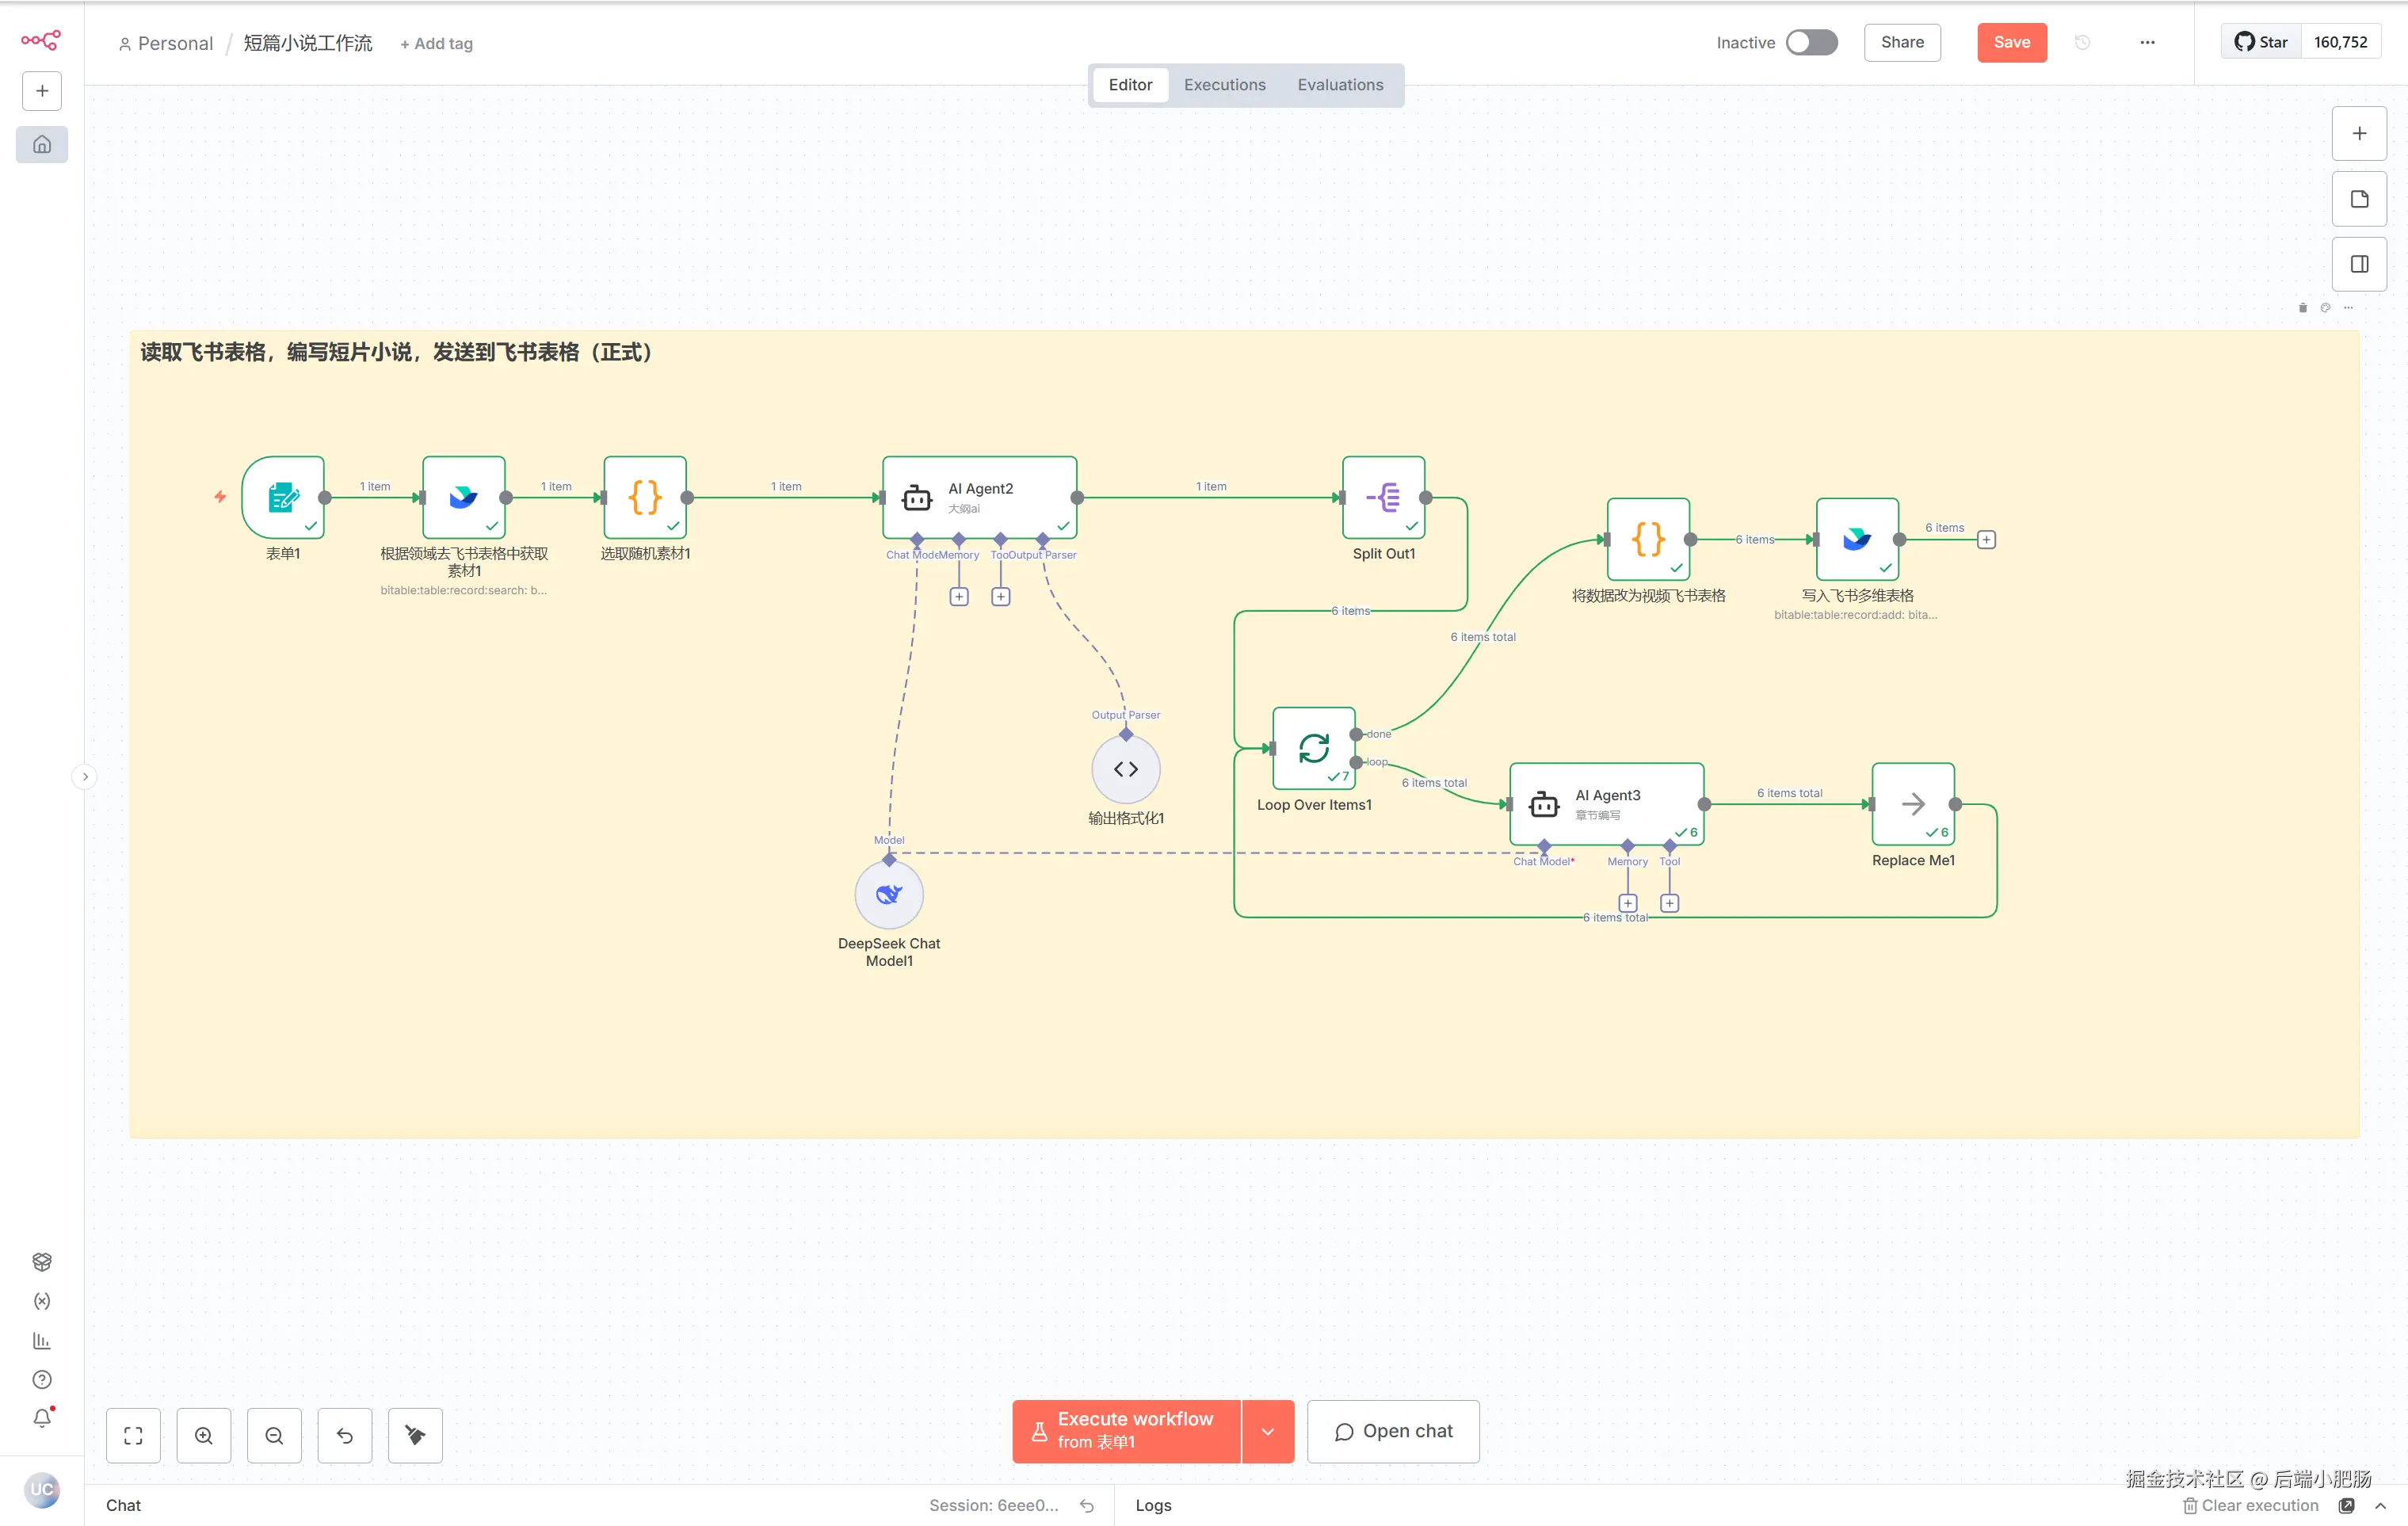Expand the collapsed left sidebar chevron
This screenshot has height=1526, width=2408.
(x=85, y=776)
